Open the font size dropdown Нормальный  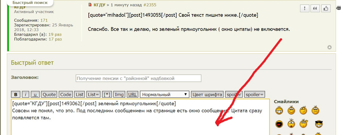coord(164,94)
